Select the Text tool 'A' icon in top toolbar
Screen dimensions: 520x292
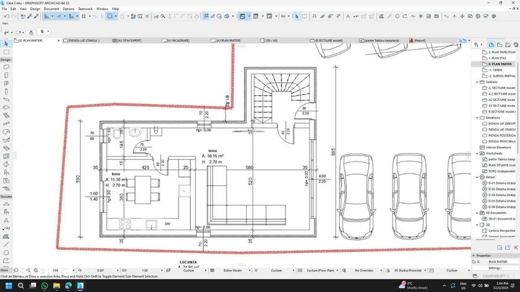click(348, 16)
